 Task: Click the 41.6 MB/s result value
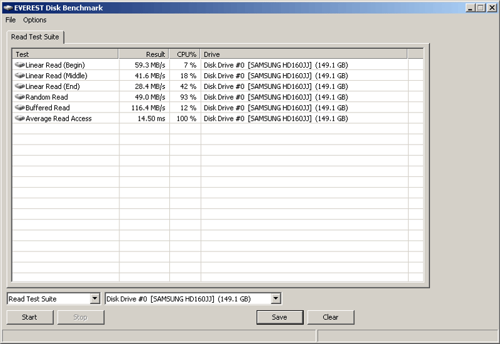(x=150, y=76)
